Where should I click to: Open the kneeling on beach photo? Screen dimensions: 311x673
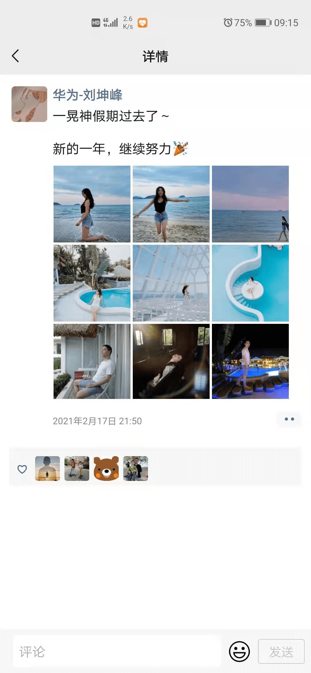[92, 204]
